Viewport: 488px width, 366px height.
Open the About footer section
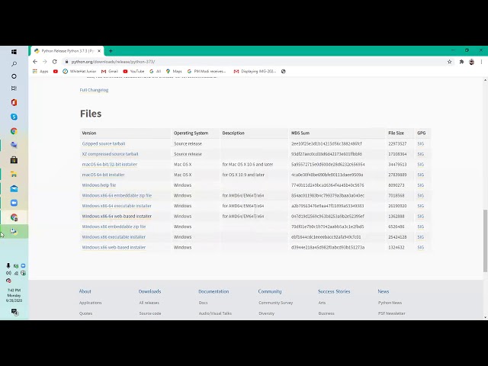click(x=85, y=291)
